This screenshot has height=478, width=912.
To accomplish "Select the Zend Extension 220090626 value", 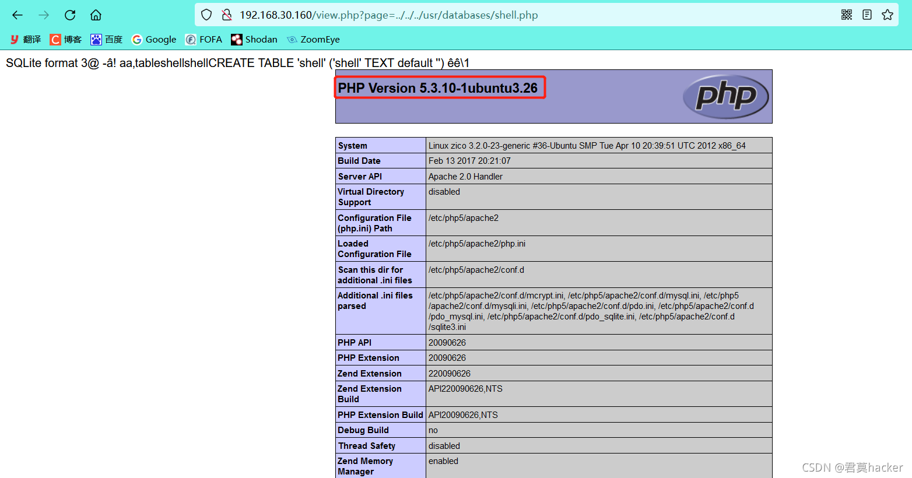I will 450,374.
